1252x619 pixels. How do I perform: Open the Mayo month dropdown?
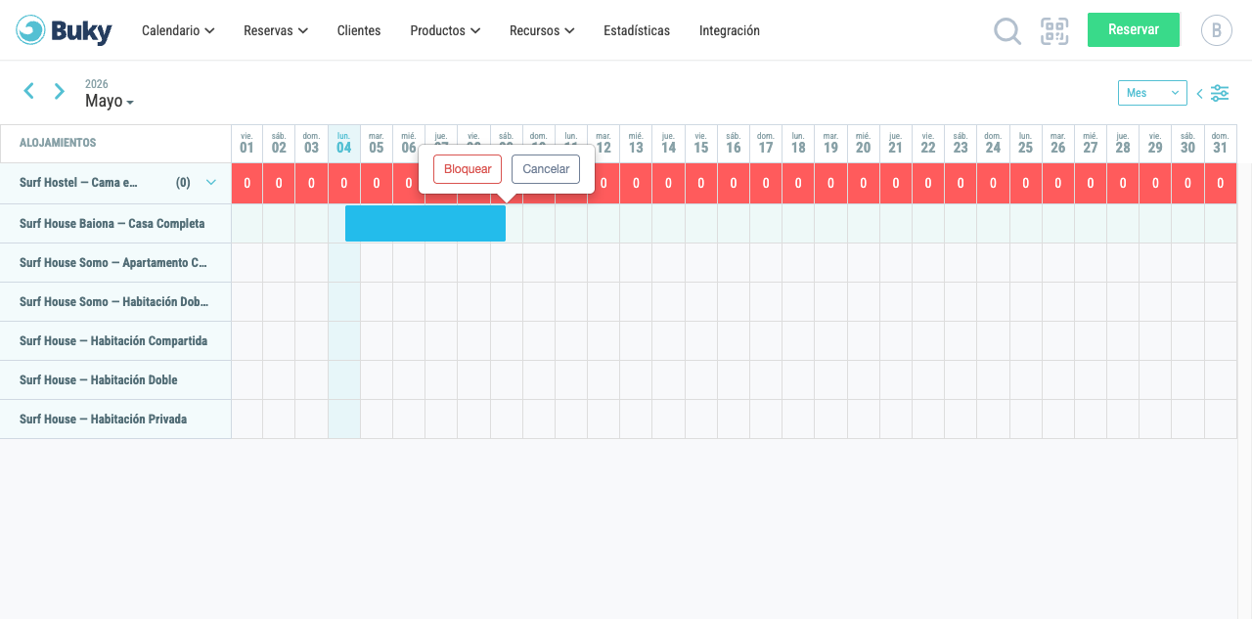pos(109,101)
